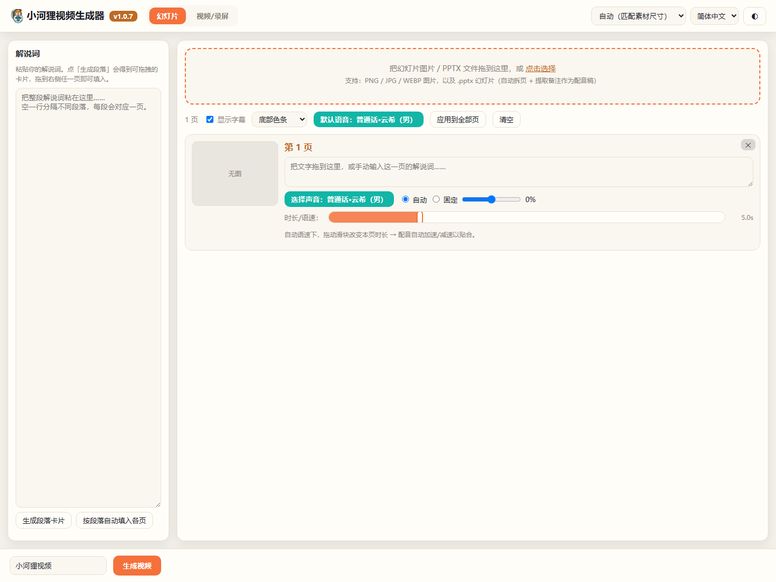Adjust the blue speed percentage slider
Screen dimensions: 776x582
(491, 199)
